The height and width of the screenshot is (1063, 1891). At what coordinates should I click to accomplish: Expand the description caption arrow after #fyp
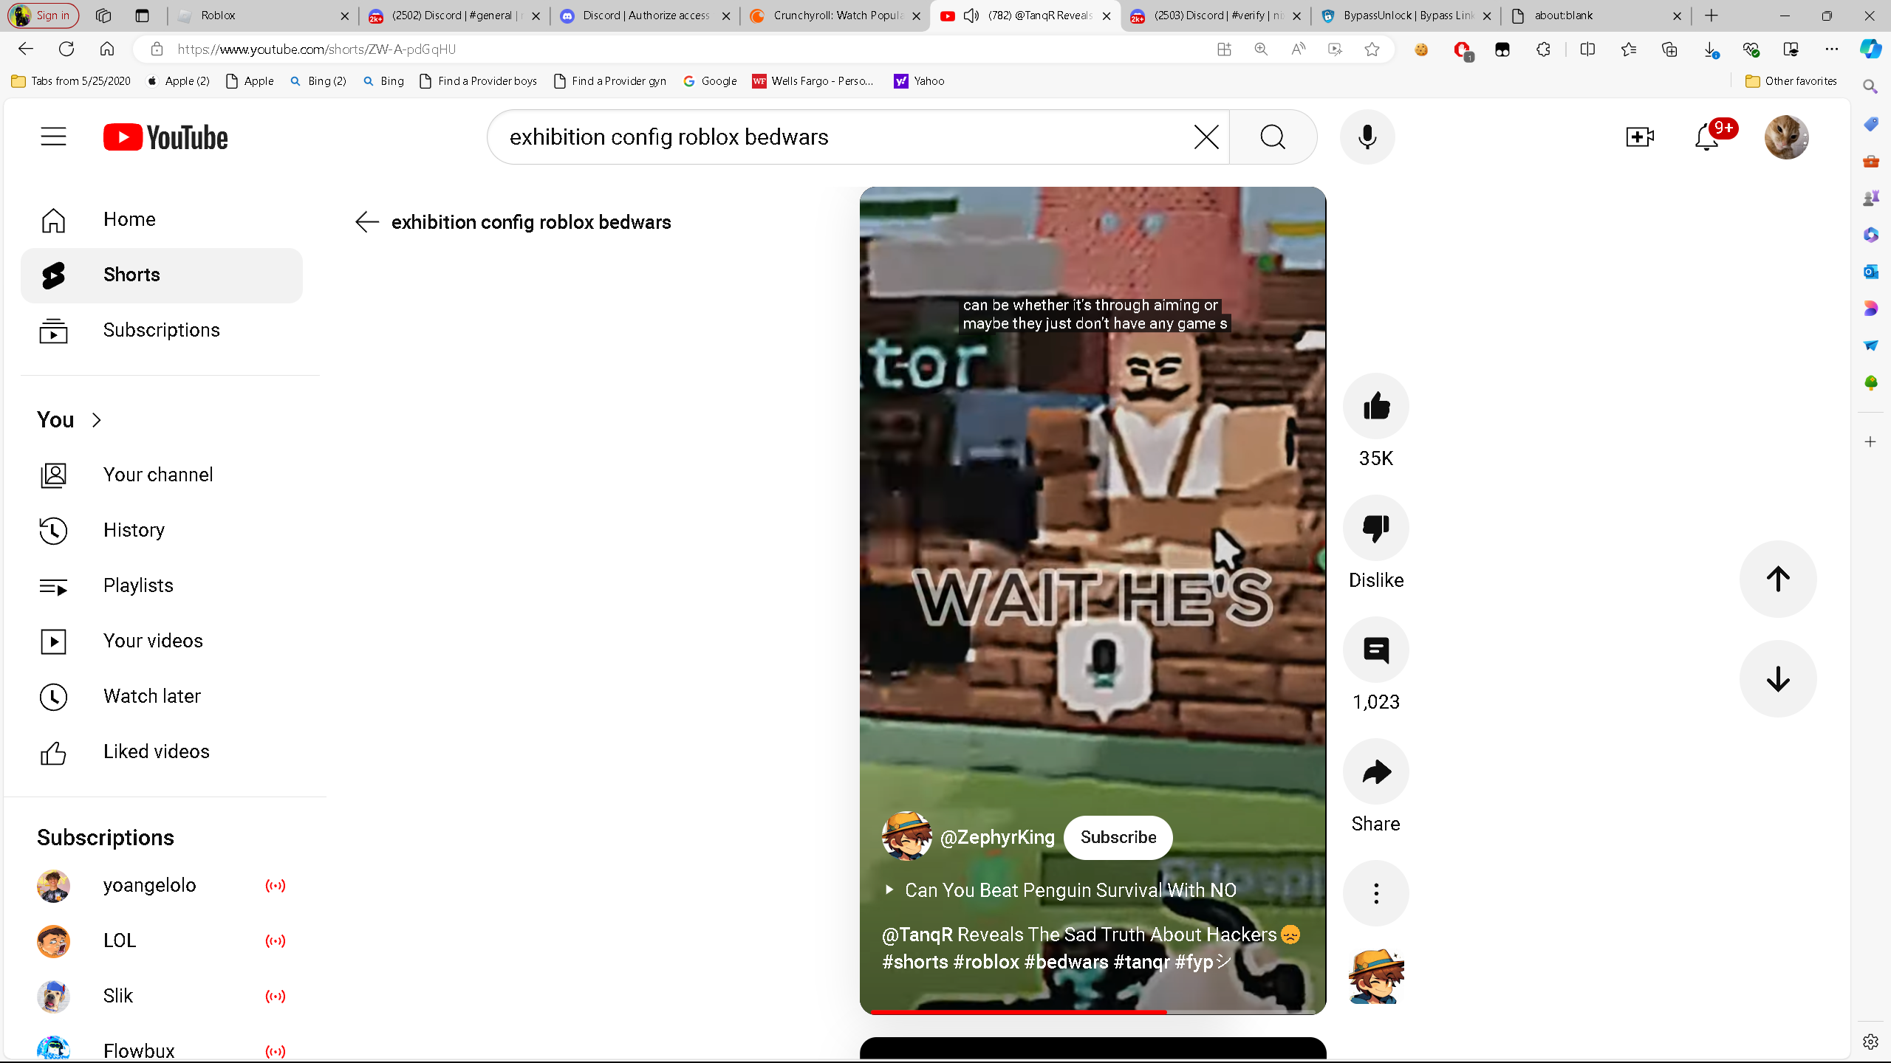[1224, 961]
